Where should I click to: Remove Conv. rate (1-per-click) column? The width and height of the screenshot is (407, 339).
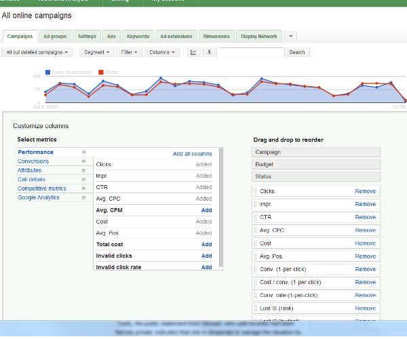pyautogui.click(x=365, y=295)
